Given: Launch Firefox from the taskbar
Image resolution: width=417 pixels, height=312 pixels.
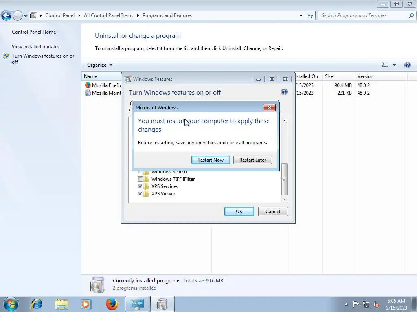Looking at the screenshot, I should point(112,304).
